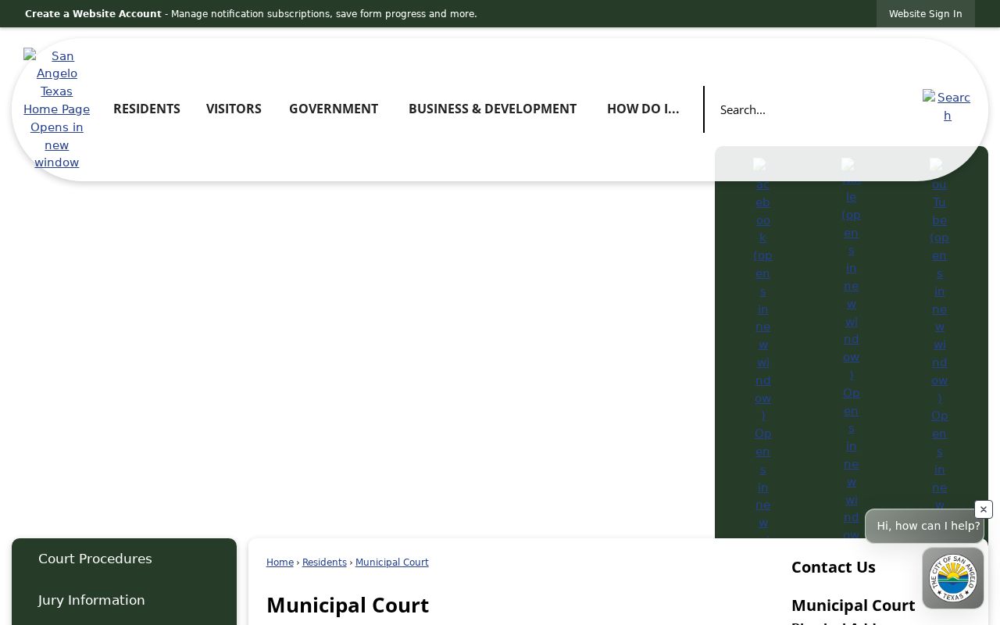Open the Government menu
The image size is (1000, 625).
coord(334,109)
